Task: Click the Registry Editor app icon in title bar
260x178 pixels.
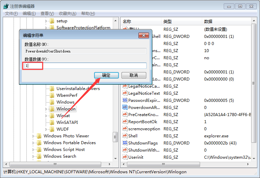Action: click(6, 6)
